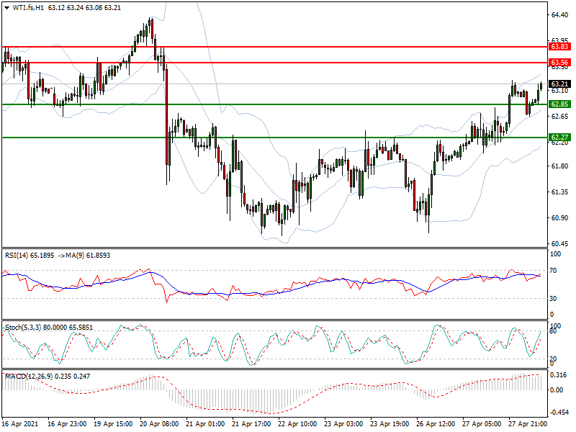
Task: Click the 19 Apr 15:00 time label
Action: tap(113, 424)
